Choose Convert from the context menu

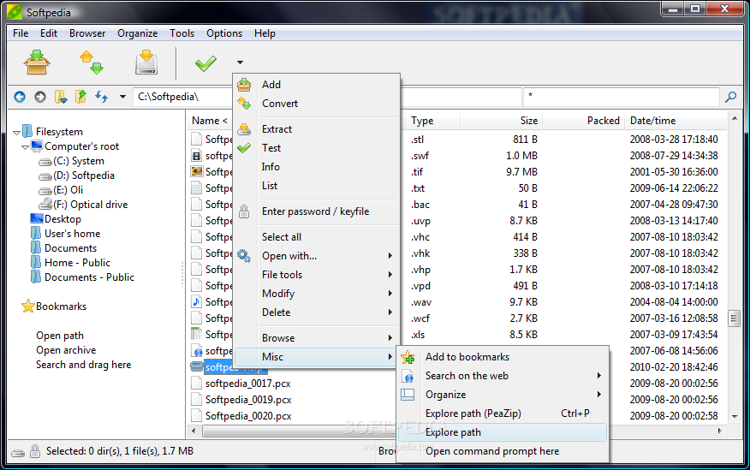point(317,104)
